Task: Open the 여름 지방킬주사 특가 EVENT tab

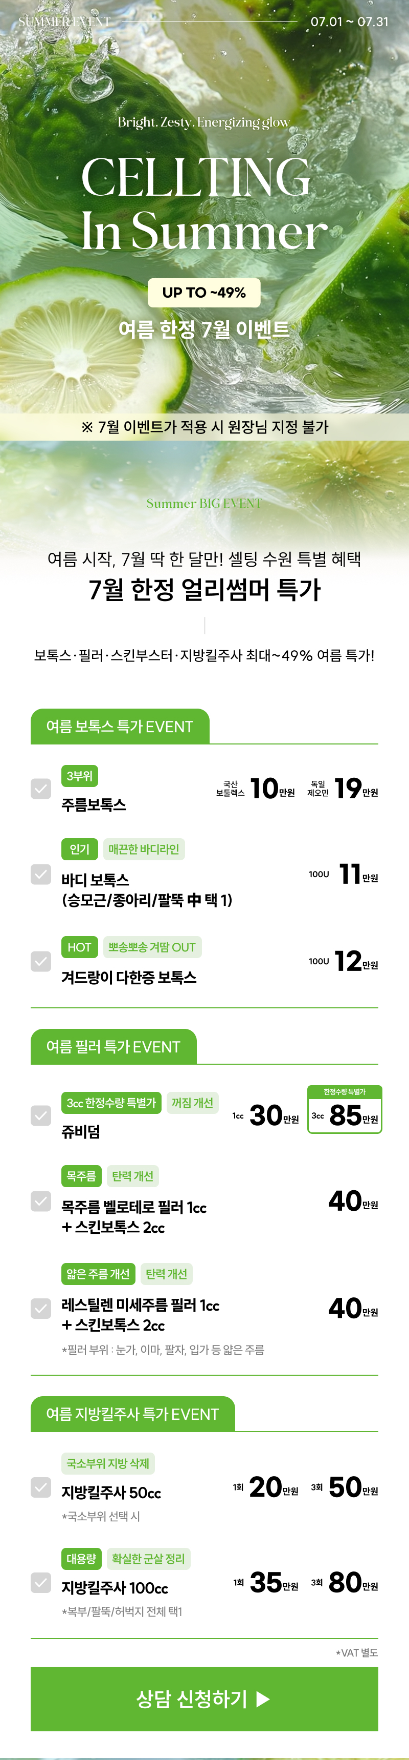Action: click(133, 1414)
